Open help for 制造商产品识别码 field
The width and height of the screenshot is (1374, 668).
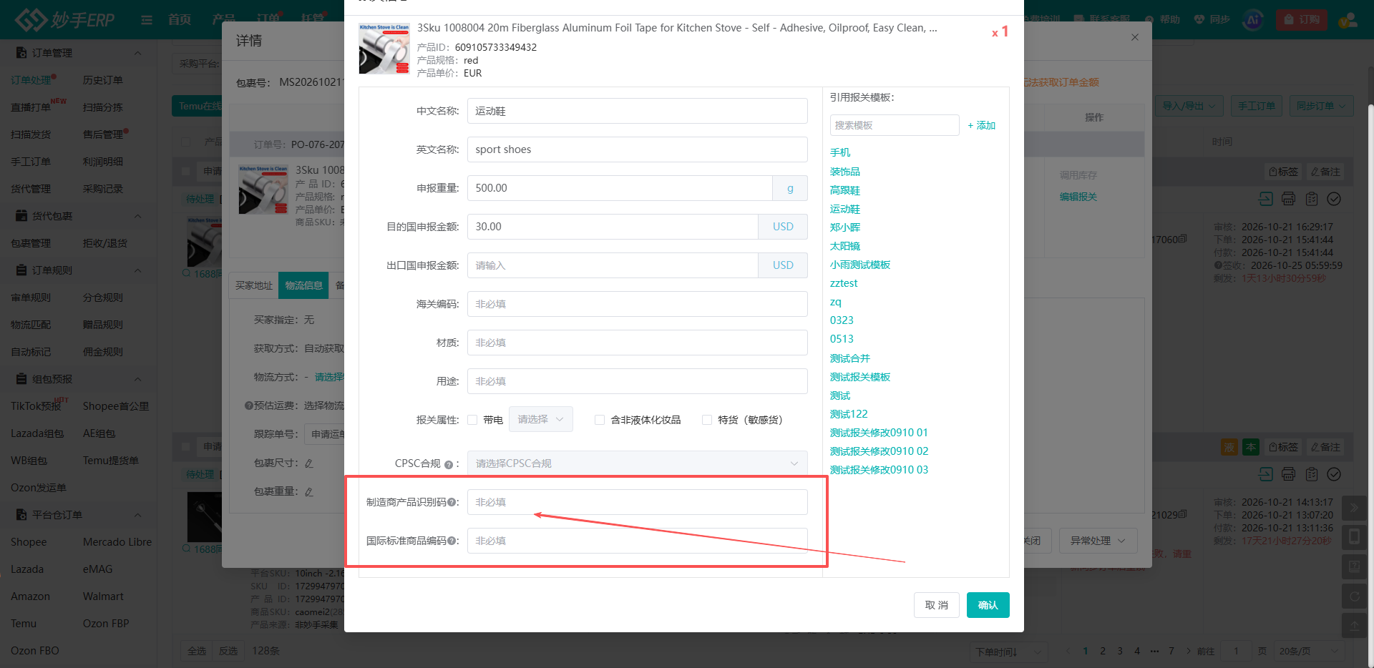pos(452,502)
